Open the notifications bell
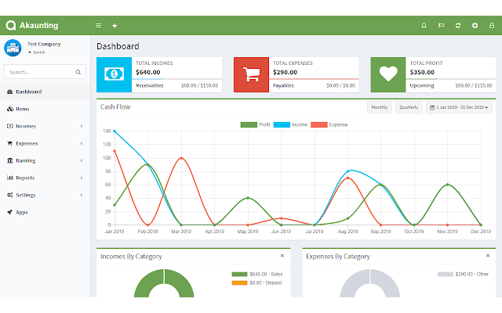The image size is (502, 313). point(424,25)
